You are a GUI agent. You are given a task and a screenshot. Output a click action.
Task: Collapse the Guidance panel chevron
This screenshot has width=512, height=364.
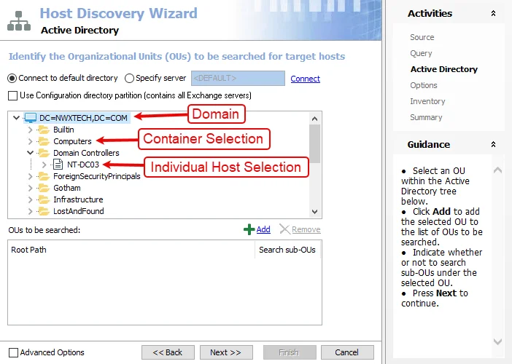pyautogui.click(x=493, y=144)
